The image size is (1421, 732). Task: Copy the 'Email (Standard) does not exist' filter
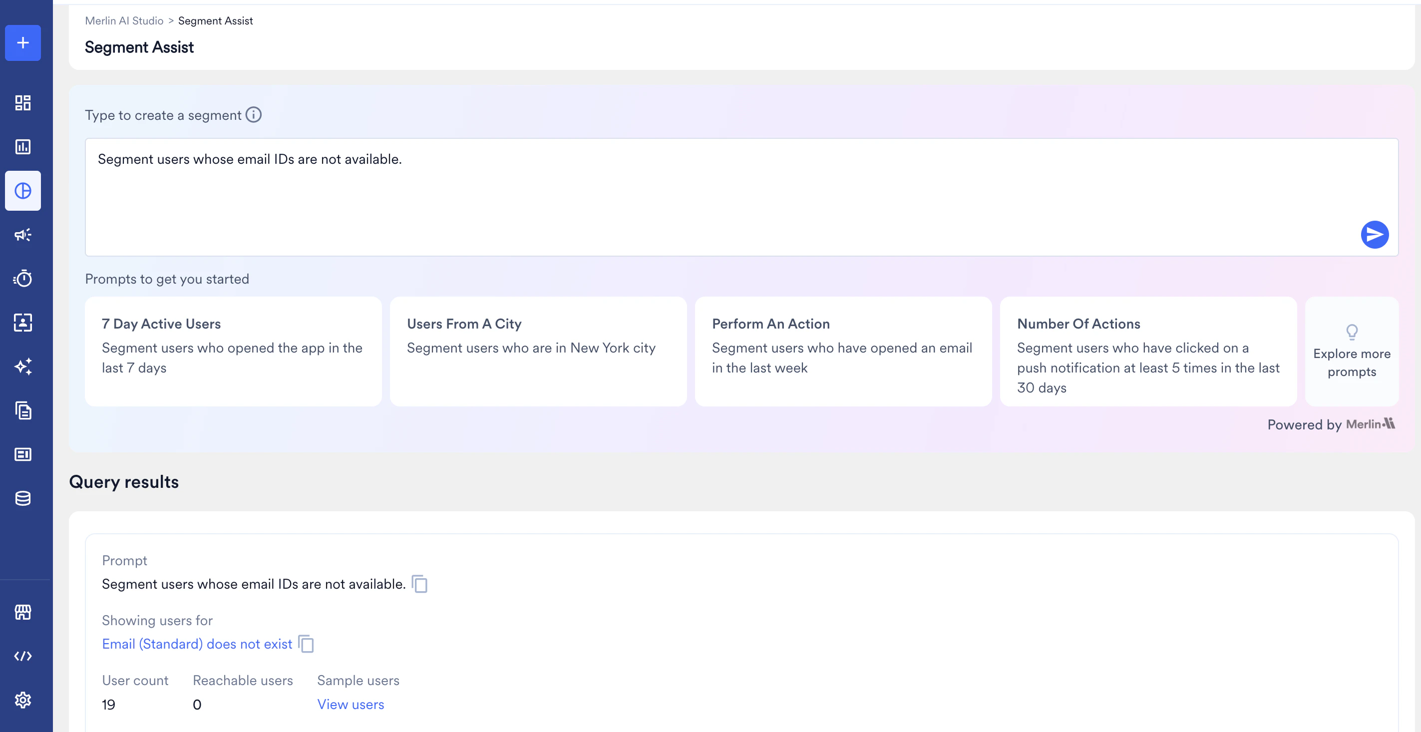(306, 644)
